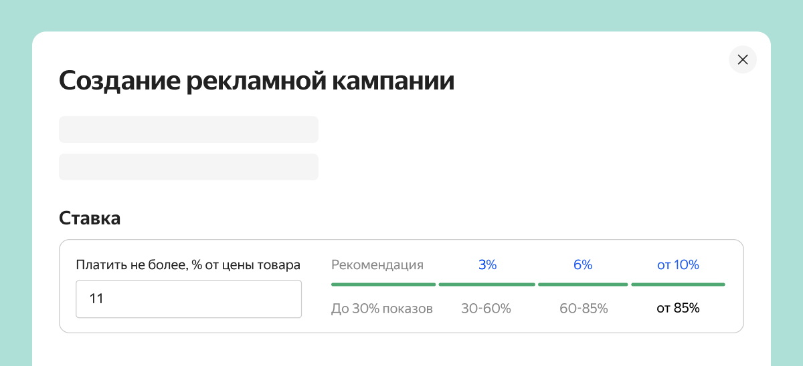This screenshot has height=366, width=803.
Task: Close the campaign creation dialog
Action: click(742, 59)
